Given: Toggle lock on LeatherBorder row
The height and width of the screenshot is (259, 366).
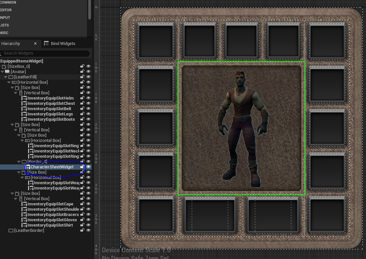Looking at the screenshot, I should point(82,230).
